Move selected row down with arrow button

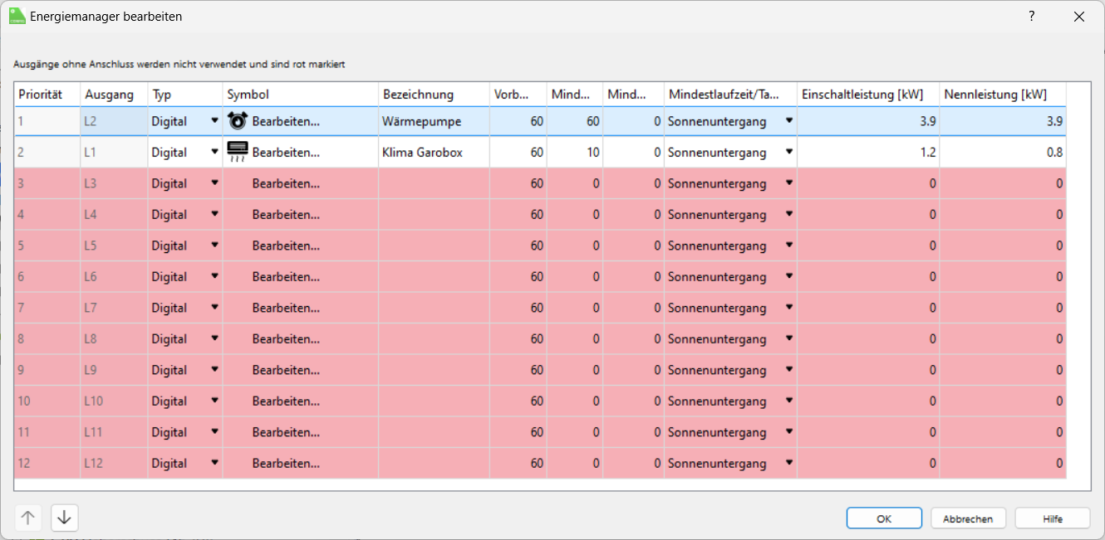click(x=65, y=518)
